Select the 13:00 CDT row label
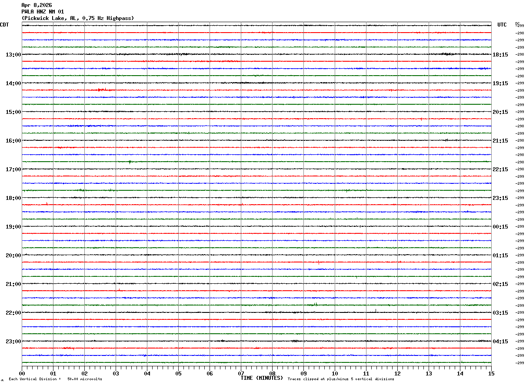The height and width of the screenshot is (385, 526). point(13,55)
